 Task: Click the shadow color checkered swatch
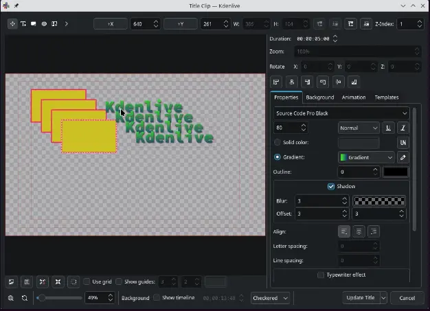pyautogui.click(x=379, y=201)
